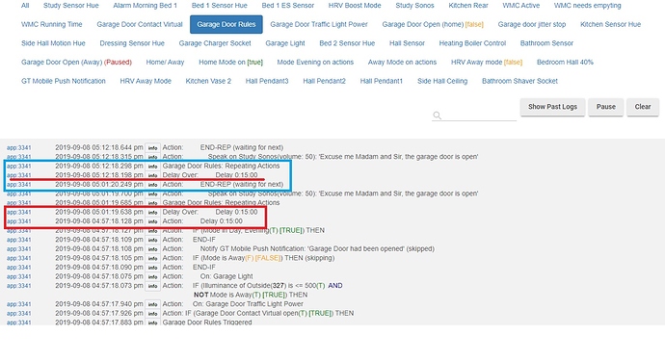
Task: Filter logs by Alarm Morning Bed 1
Action: click(145, 6)
